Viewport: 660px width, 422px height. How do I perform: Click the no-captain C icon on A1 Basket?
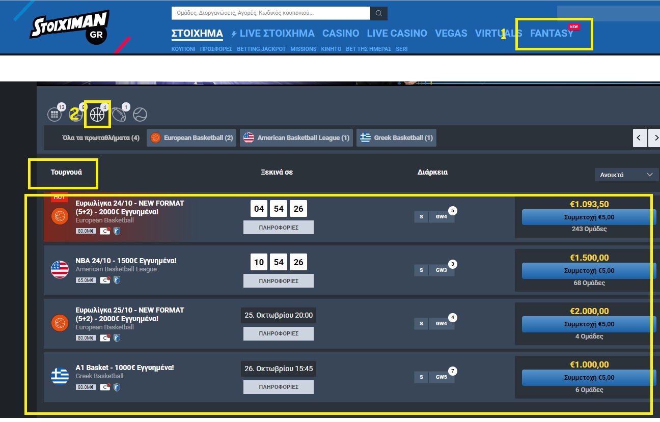105,387
